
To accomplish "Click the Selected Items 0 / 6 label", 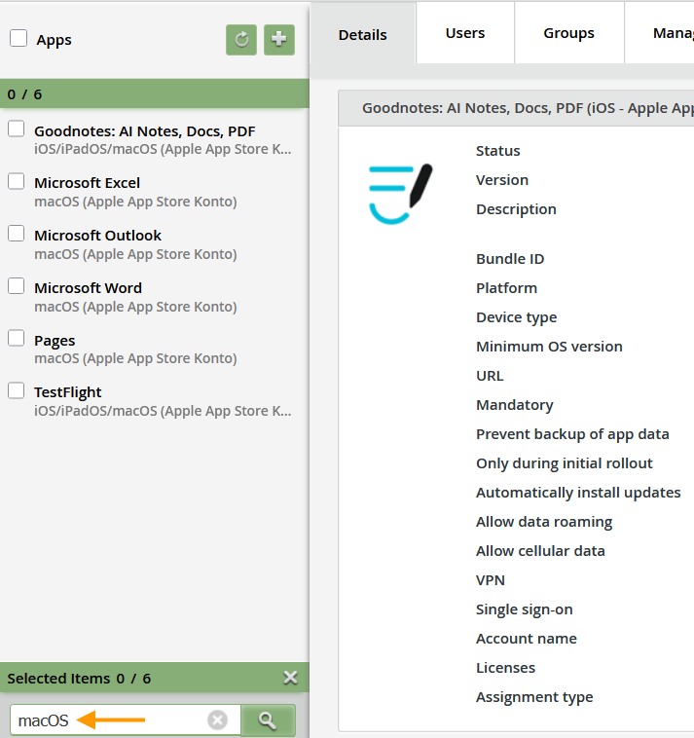I will 79,679.
